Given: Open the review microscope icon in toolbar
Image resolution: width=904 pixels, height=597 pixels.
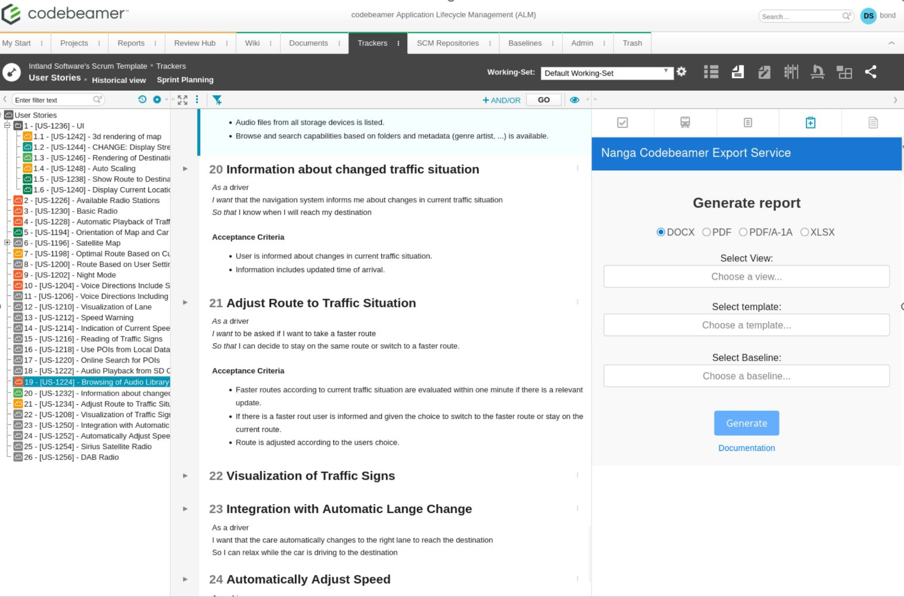Looking at the screenshot, I should pos(818,72).
